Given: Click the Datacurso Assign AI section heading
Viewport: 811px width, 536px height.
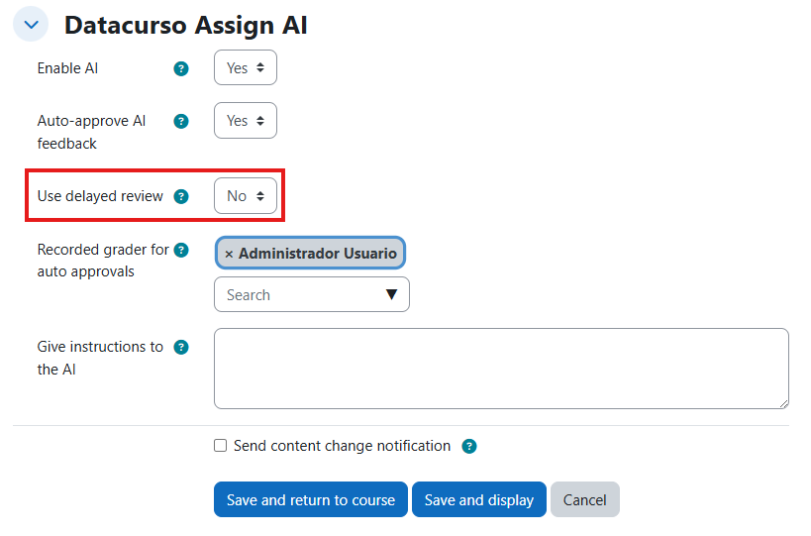Looking at the screenshot, I should click(x=185, y=25).
